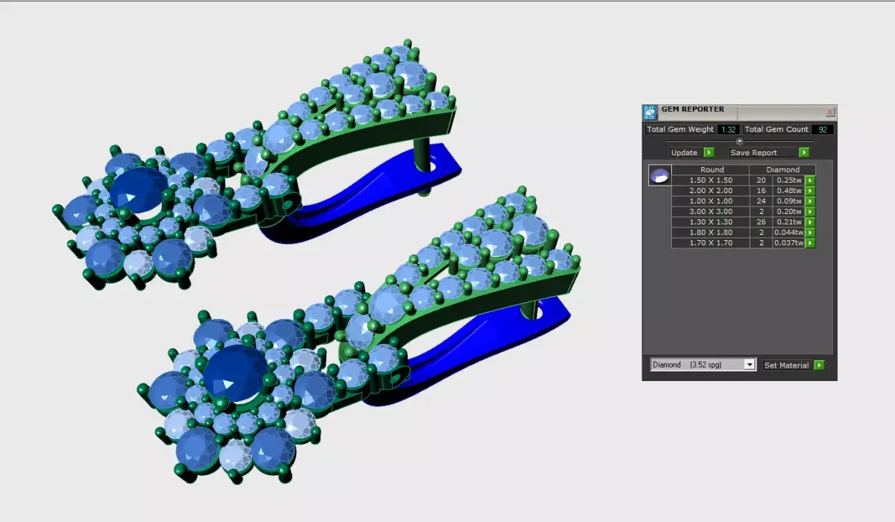Click the Round column header
Image resolution: width=895 pixels, height=522 pixels.
pyautogui.click(x=712, y=169)
